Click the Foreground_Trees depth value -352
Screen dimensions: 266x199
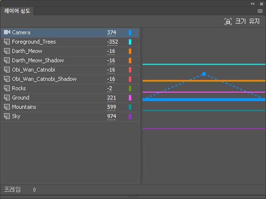[x=112, y=42]
